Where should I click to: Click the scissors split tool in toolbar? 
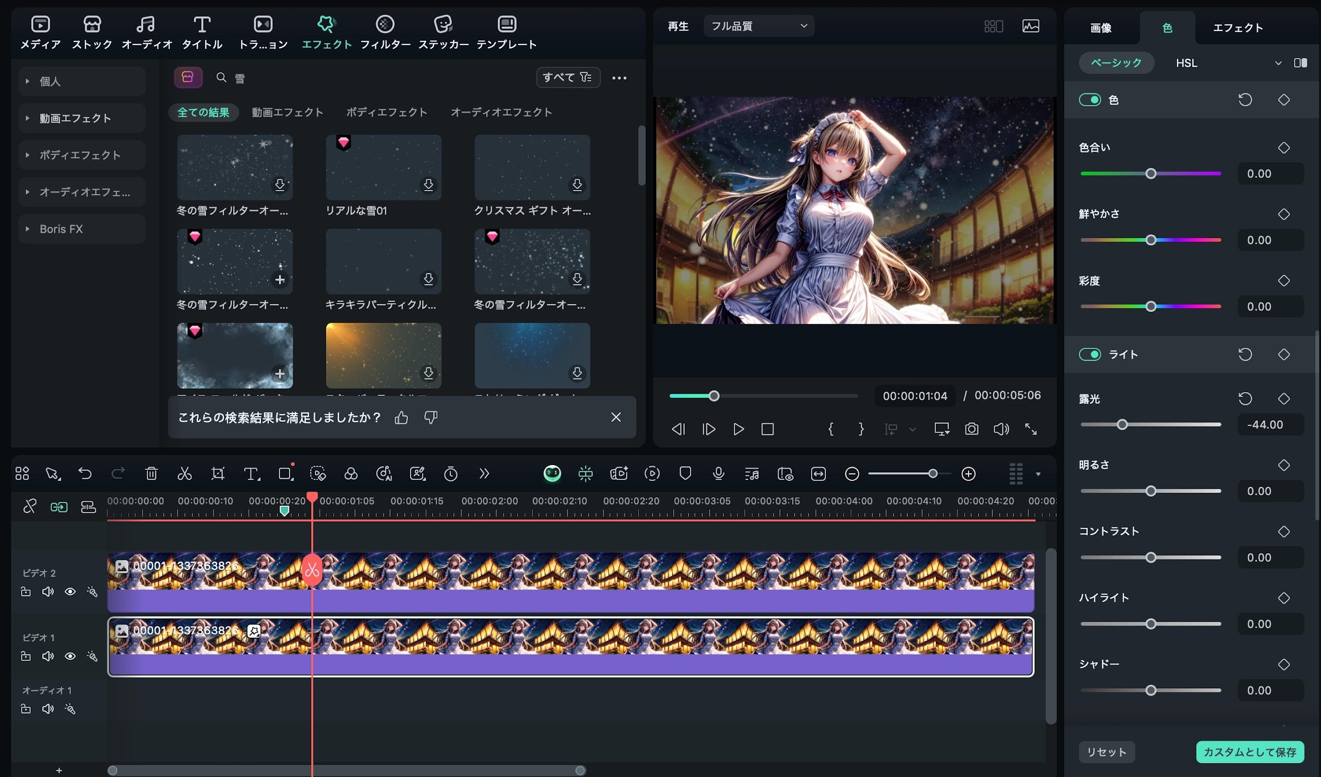(184, 473)
